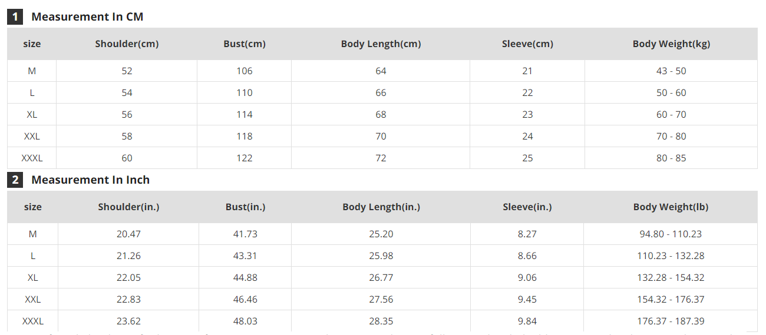
Task: Click the body length value 27.56 cell
Action: tap(381, 299)
